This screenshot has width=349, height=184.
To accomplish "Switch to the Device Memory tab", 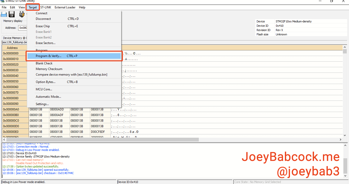I will (14, 38).
